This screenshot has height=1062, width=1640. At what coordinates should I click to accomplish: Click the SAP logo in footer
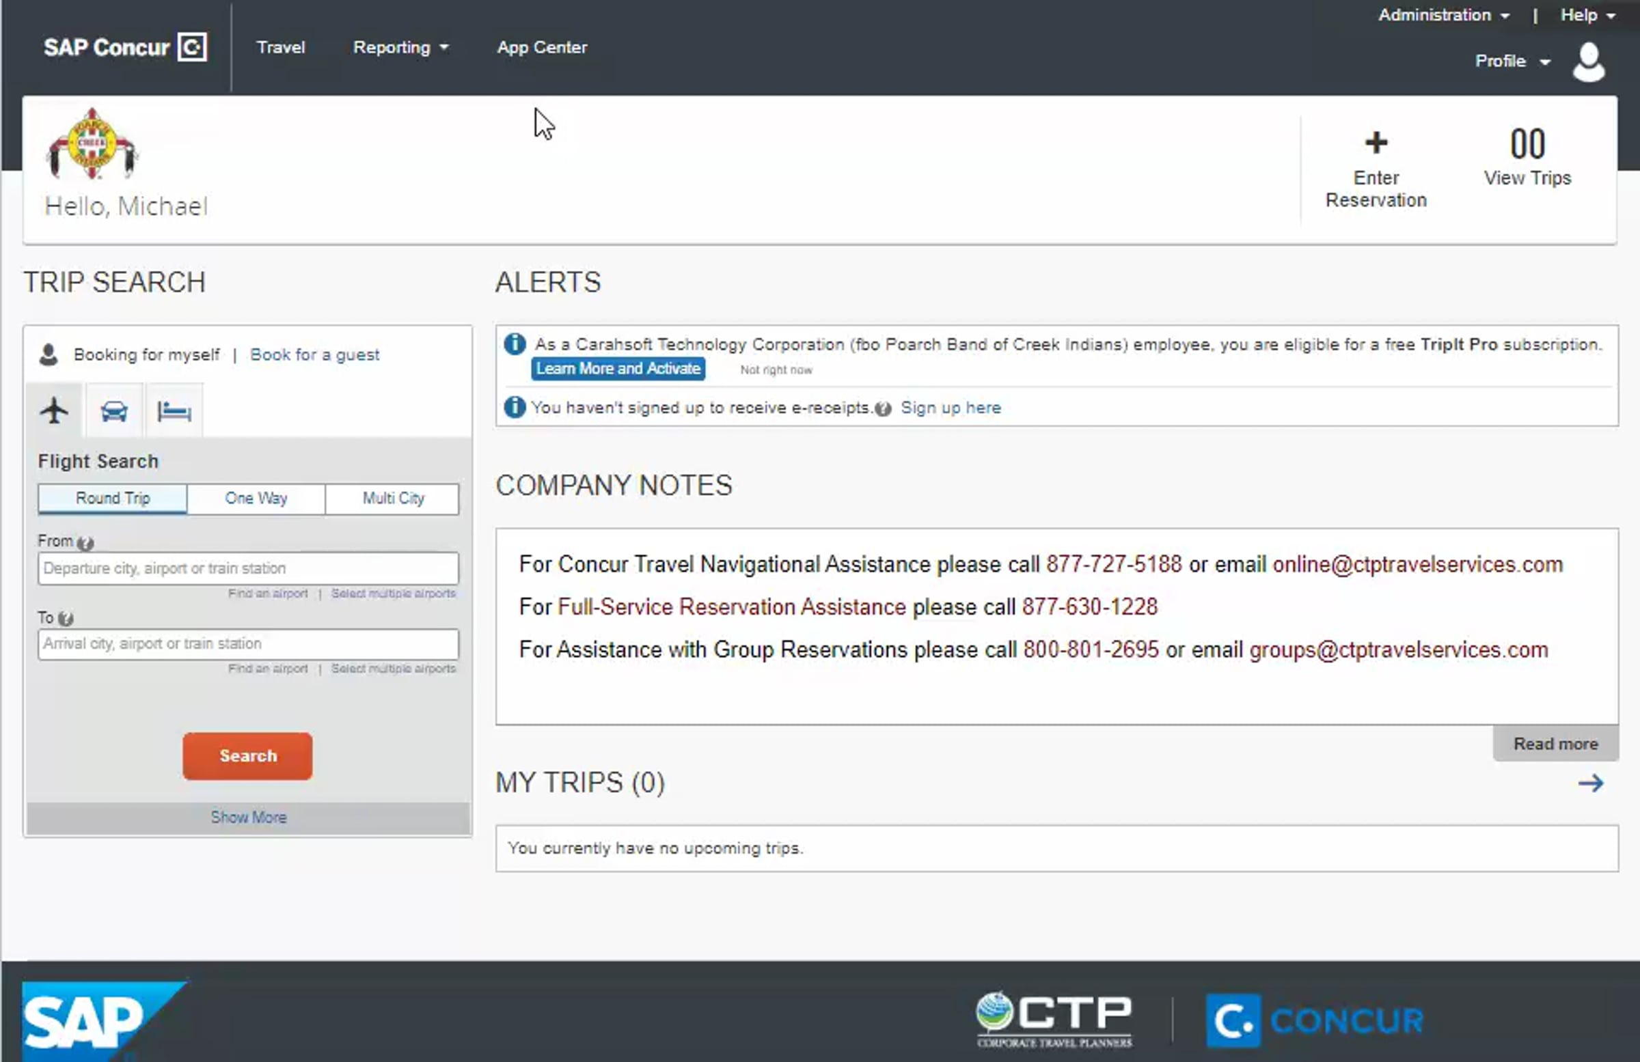pyautogui.click(x=103, y=1020)
